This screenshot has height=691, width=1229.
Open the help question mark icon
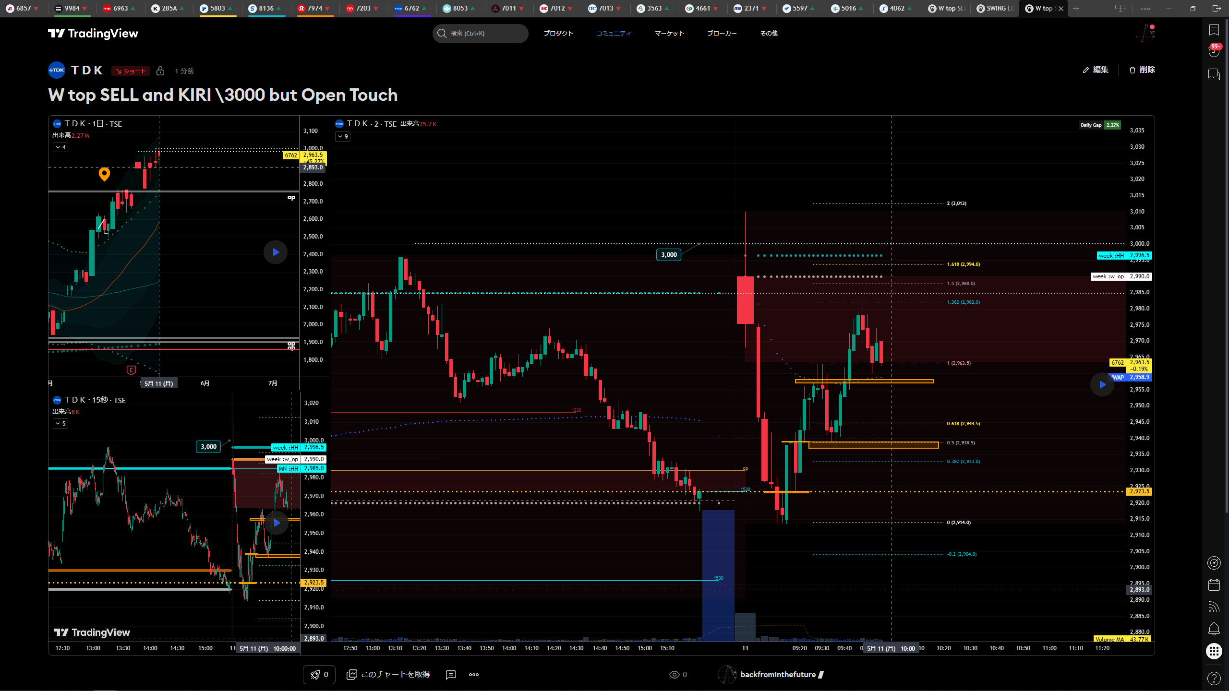click(x=1214, y=678)
